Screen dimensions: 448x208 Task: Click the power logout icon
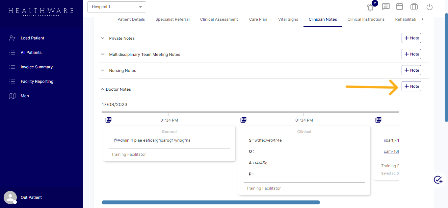click(429, 7)
